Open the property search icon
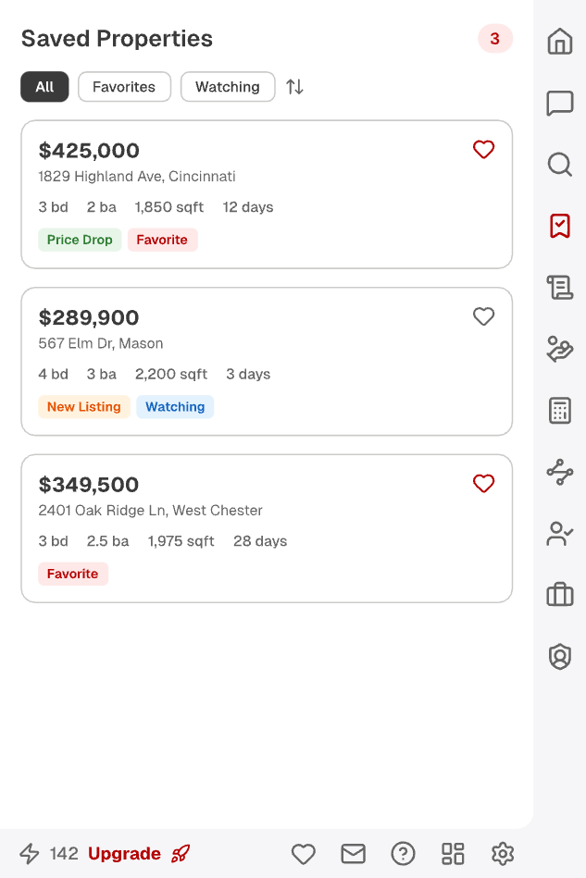This screenshot has height=878, width=586. point(560,165)
